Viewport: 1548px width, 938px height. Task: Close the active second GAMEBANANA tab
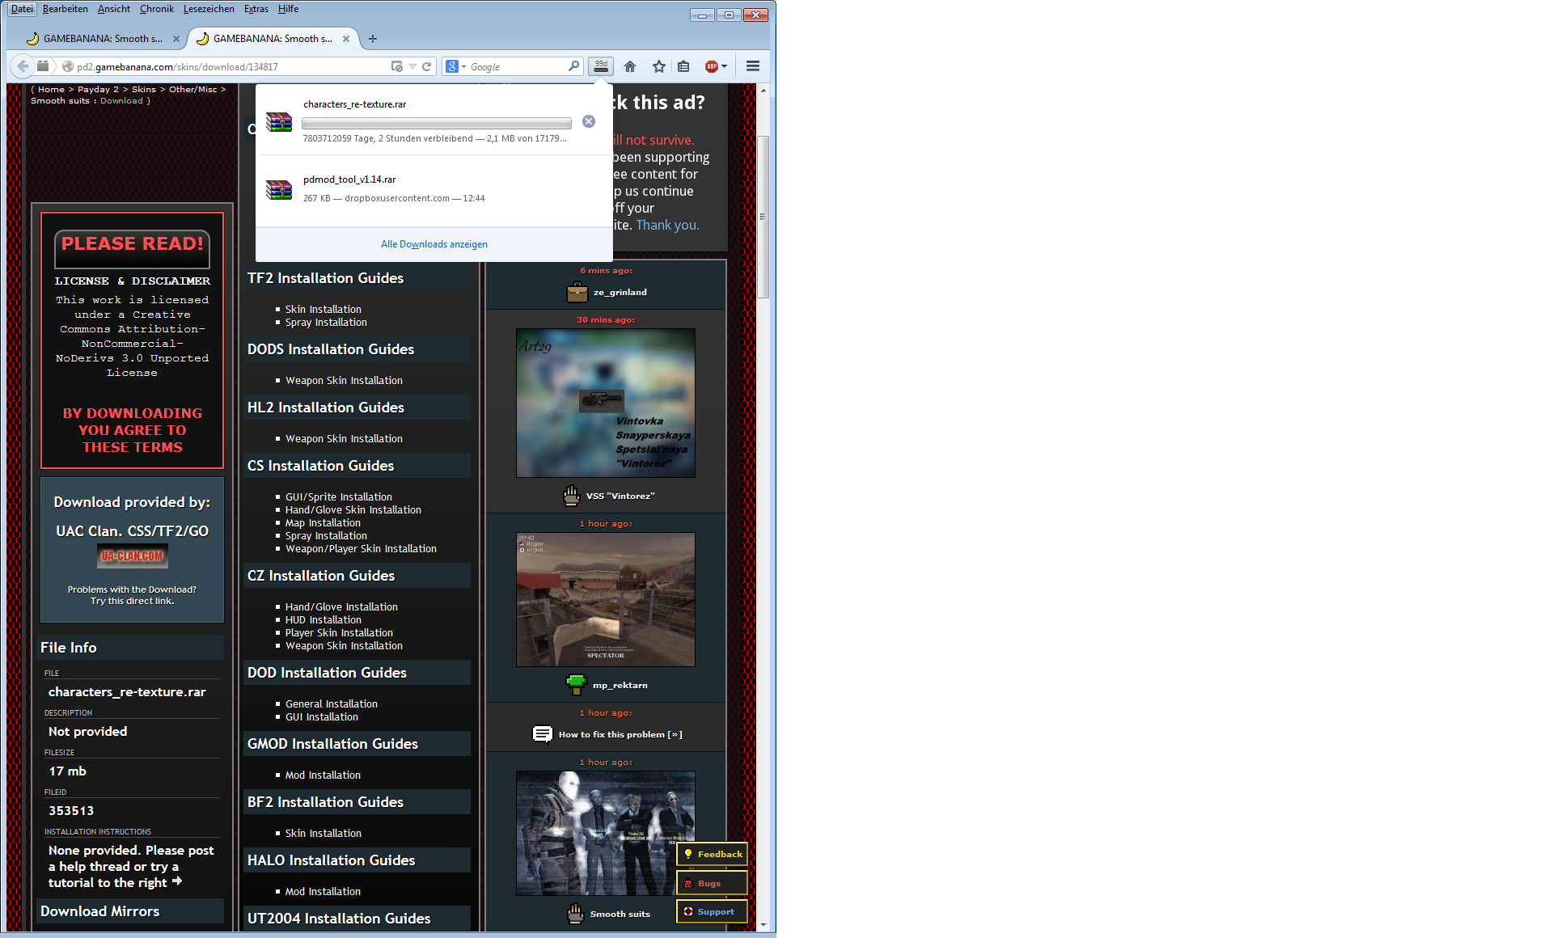pyautogui.click(x=346, y=39)
